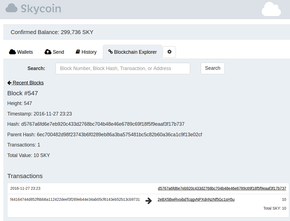Image resolution: width=290 pixels, height=221 pixels.
Task: Open transaction hash d5767a6f link
Action: [x=222, y=188]
